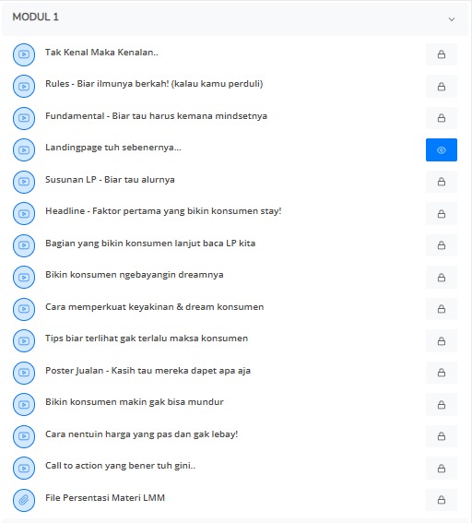Click the File Persentasi Materi LMM attachment title
This screenshot has height=523, width=472.
click(x=105, y=498)
